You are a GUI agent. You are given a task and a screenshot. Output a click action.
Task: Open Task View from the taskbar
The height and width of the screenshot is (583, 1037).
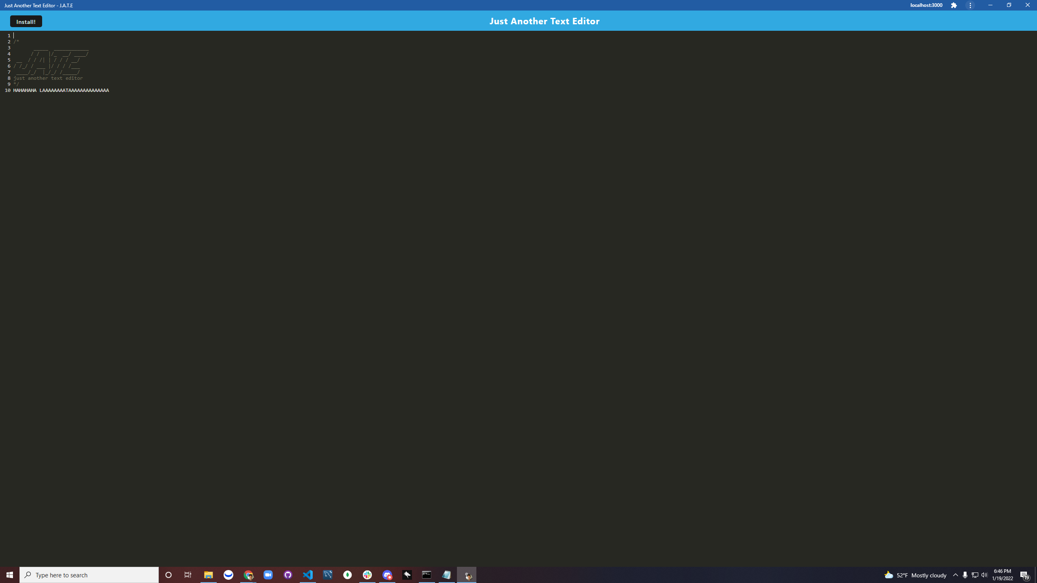pos(188,574)
